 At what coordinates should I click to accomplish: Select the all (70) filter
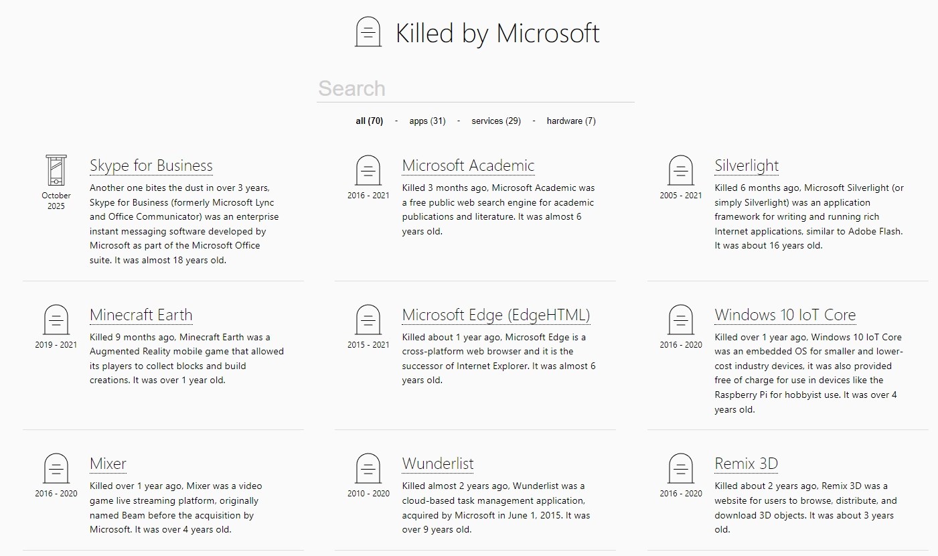[x=369, y=121]
